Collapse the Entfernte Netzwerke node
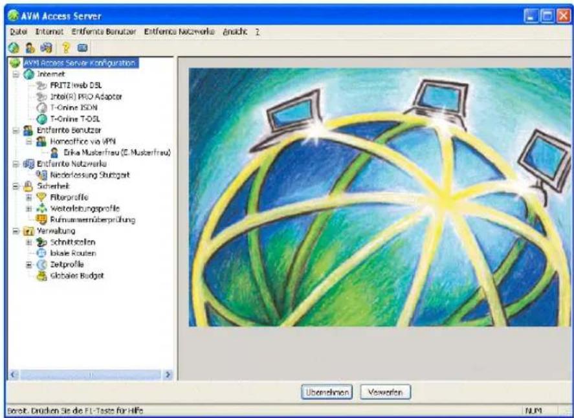This screenshot has height=418, width=574. click(x=16, y=164)
